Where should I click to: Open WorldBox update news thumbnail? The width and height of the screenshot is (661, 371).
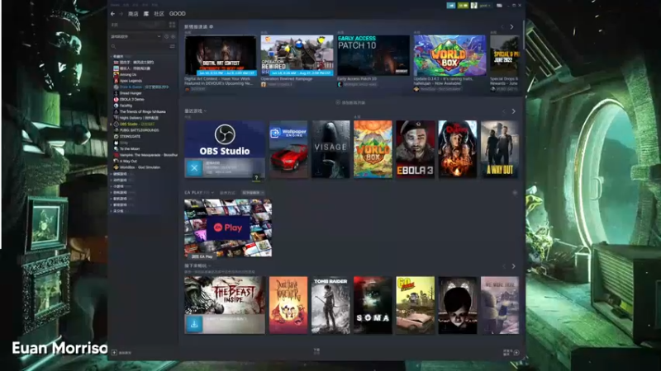(x=449, y=55)
